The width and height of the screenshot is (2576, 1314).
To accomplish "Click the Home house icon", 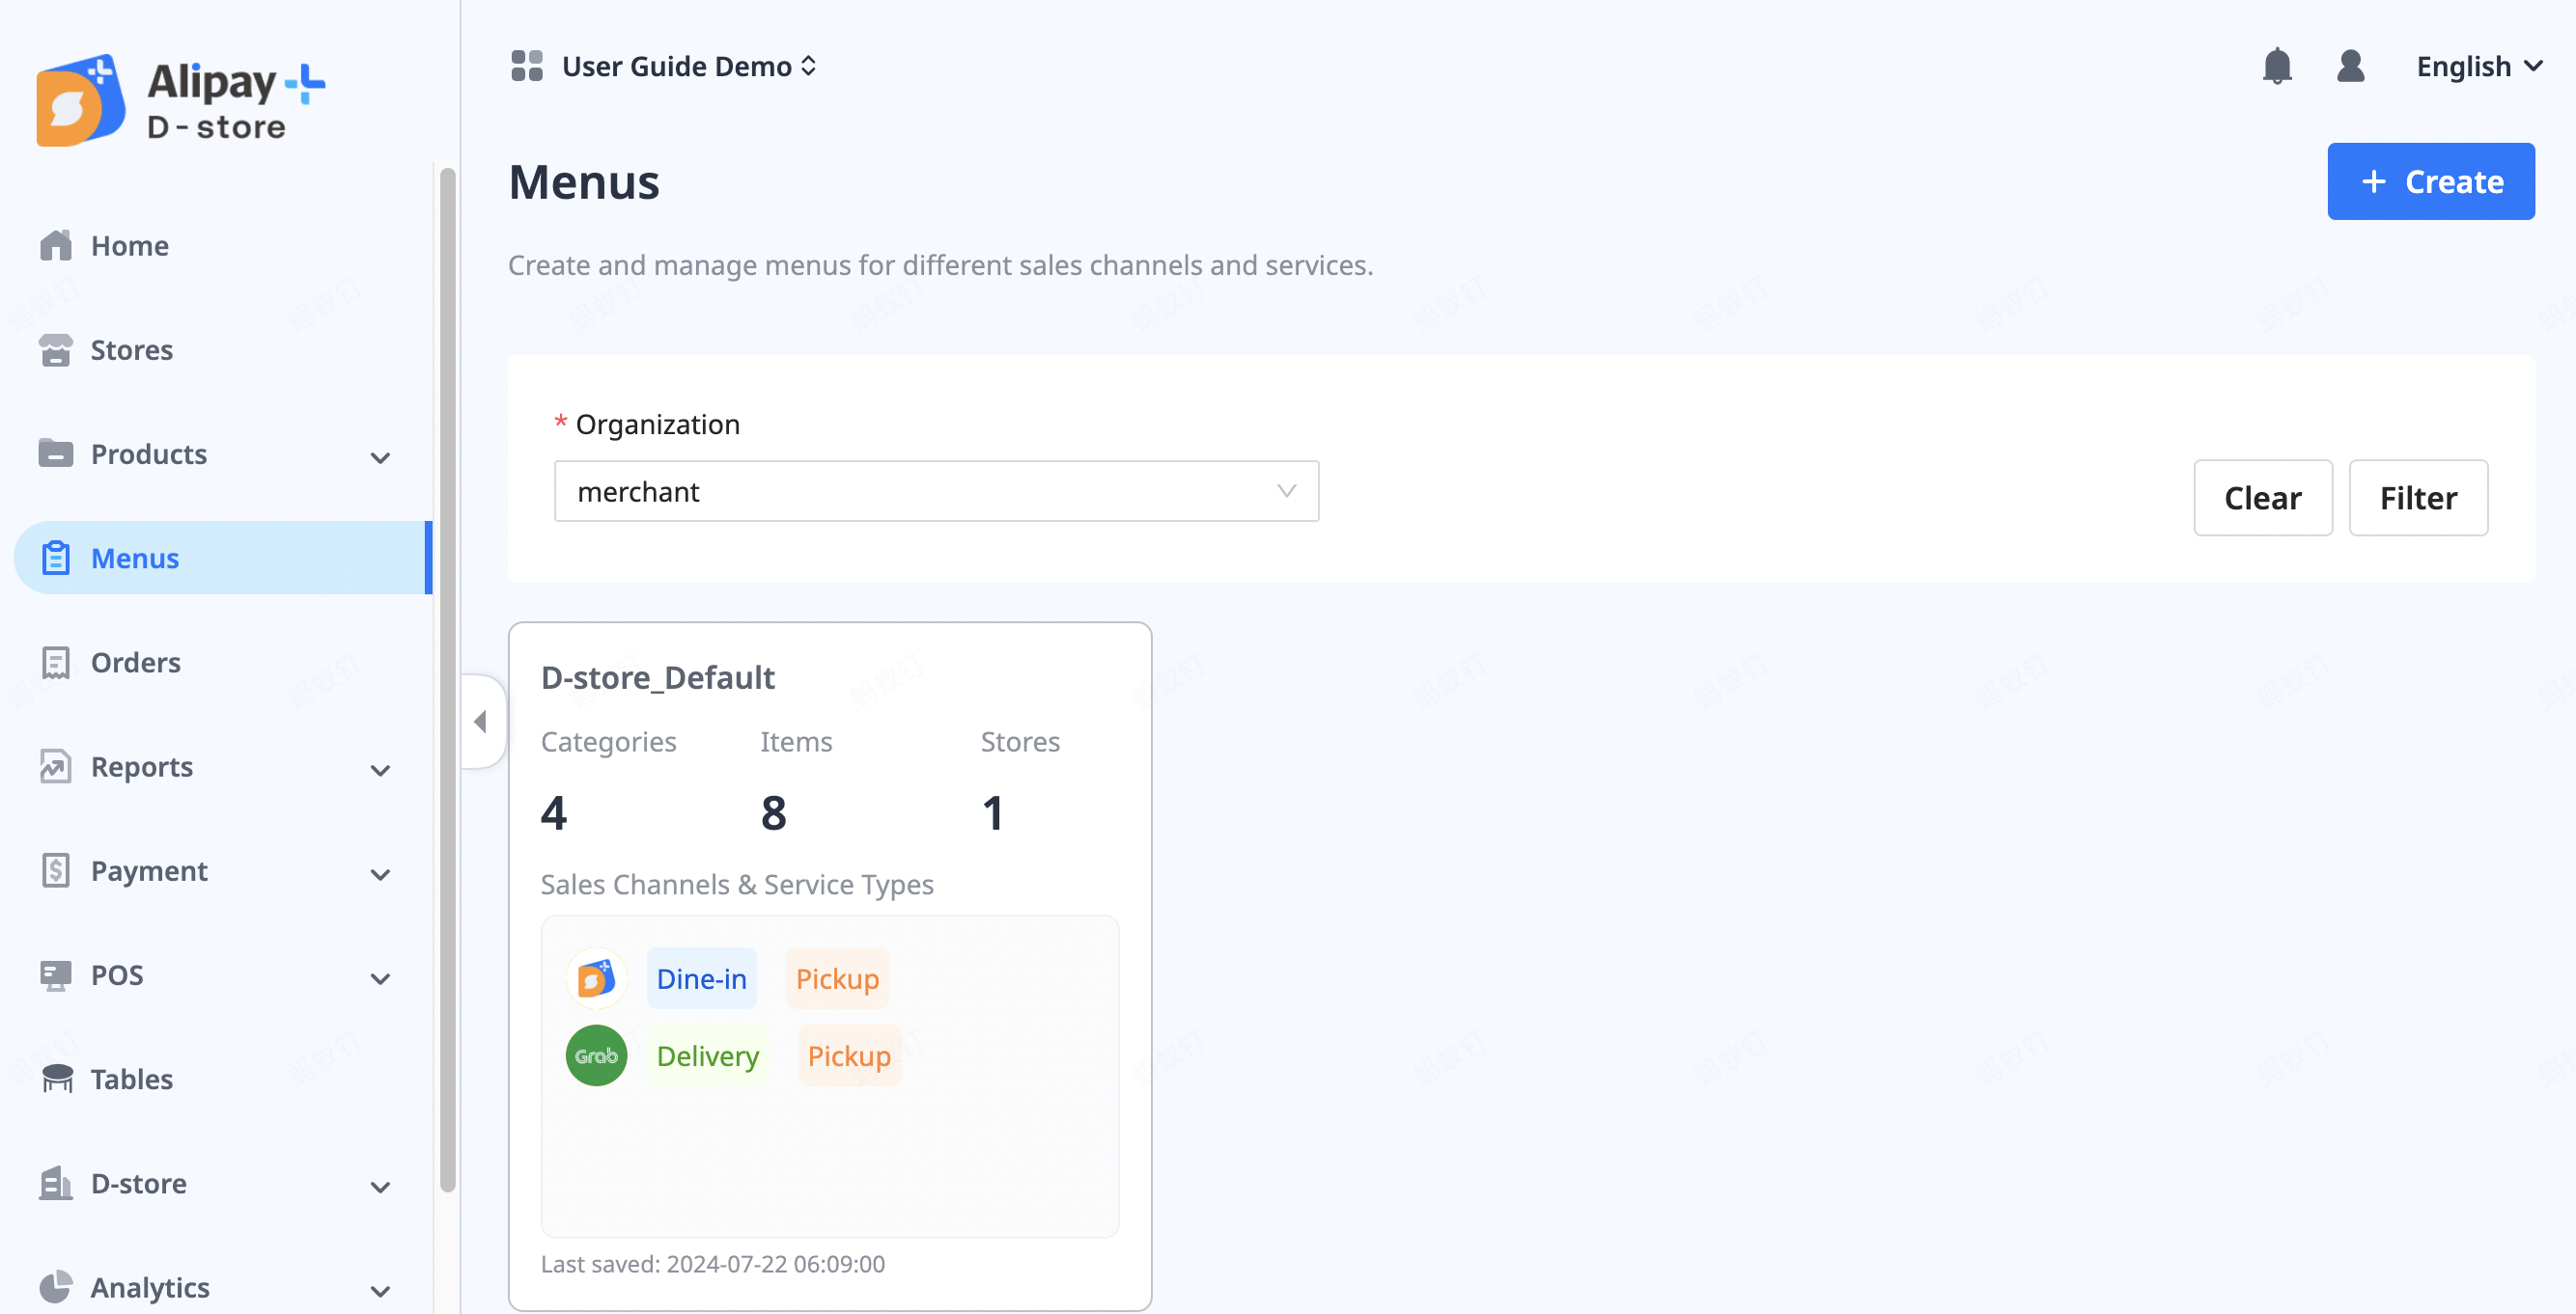I will [x=56, y=246].
